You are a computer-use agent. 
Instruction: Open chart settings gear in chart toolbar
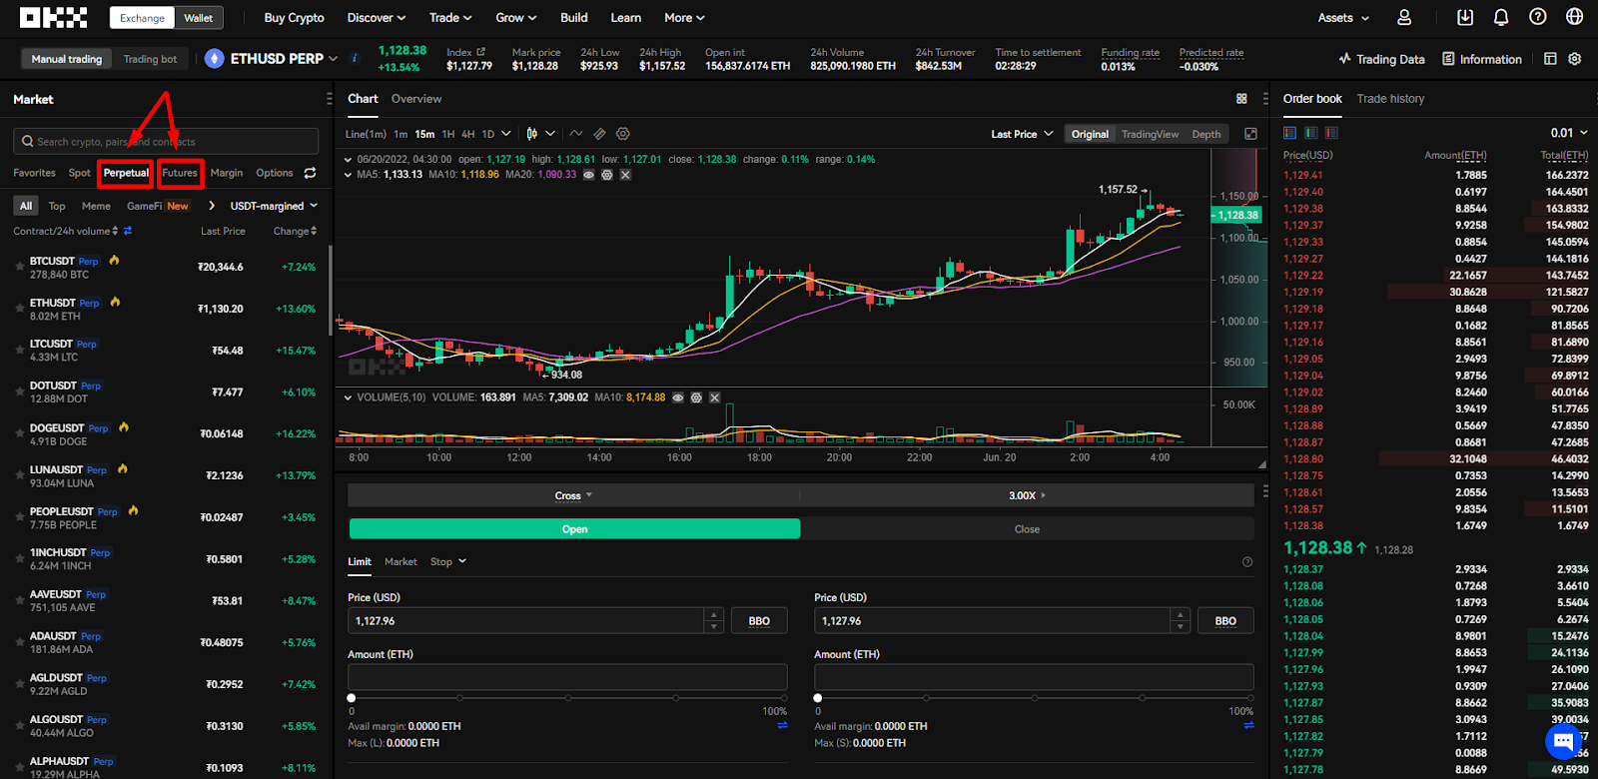click(623, 134)
